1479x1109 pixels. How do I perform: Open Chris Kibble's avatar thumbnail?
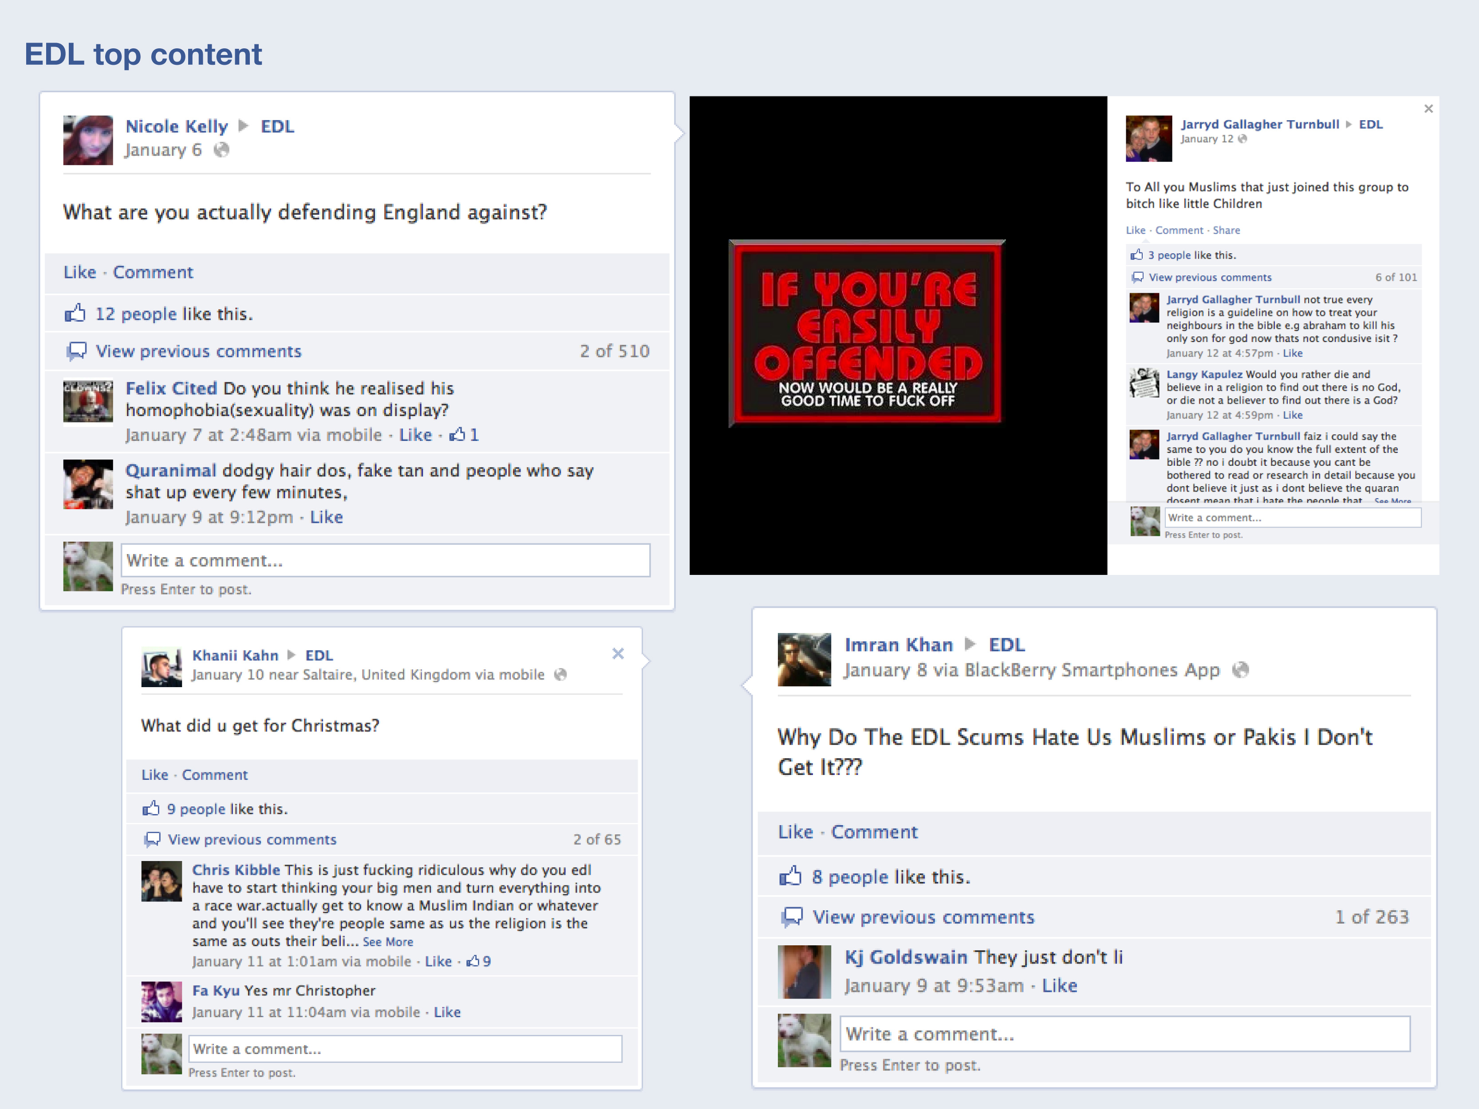(161, 881)
